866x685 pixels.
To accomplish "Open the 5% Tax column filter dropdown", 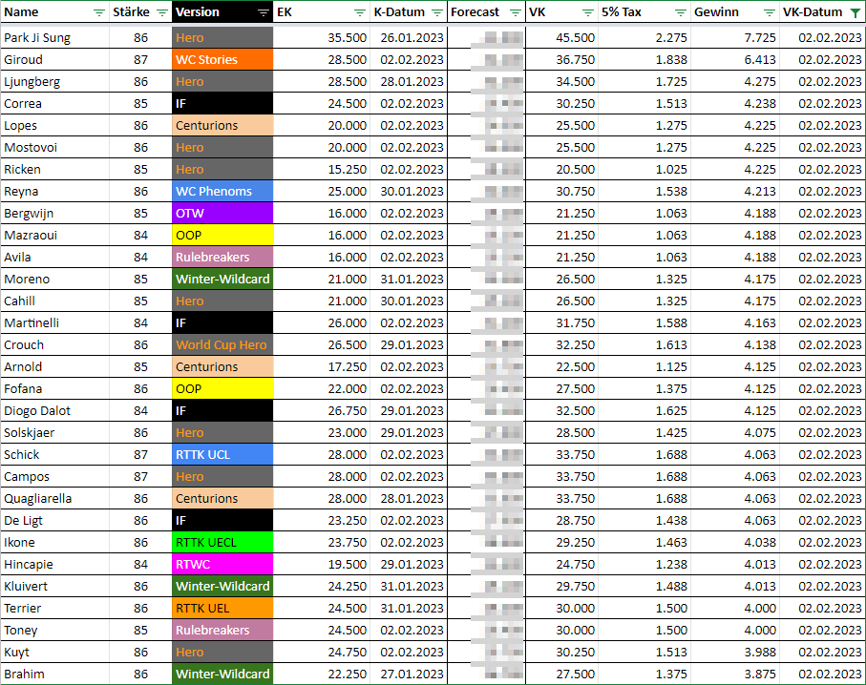I will pos(681,12).
